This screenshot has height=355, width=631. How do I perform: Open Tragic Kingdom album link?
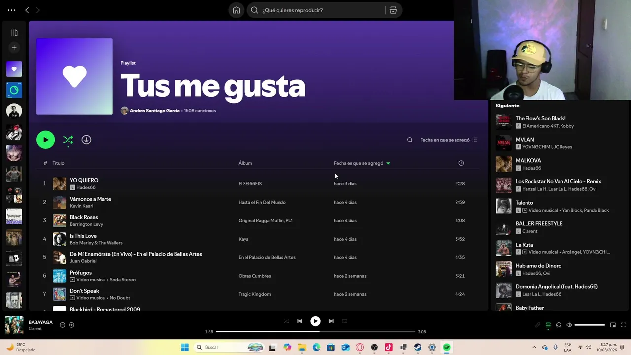click(254, 294)
